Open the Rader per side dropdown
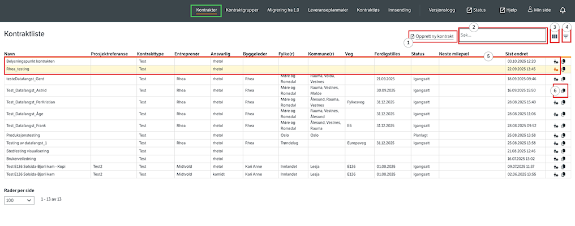 click(19, 201)
